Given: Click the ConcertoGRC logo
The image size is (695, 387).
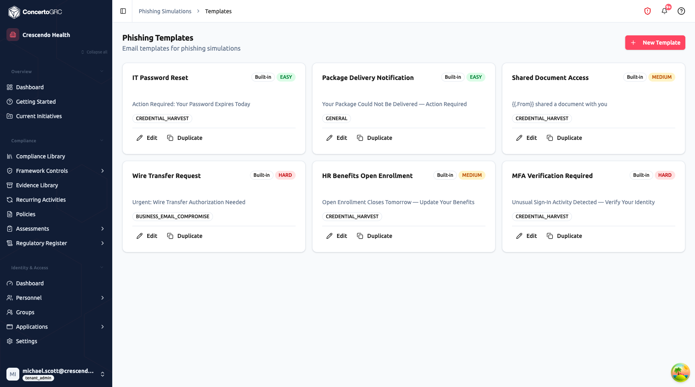Looking at the screenshot, I should [x=35, y=12].
